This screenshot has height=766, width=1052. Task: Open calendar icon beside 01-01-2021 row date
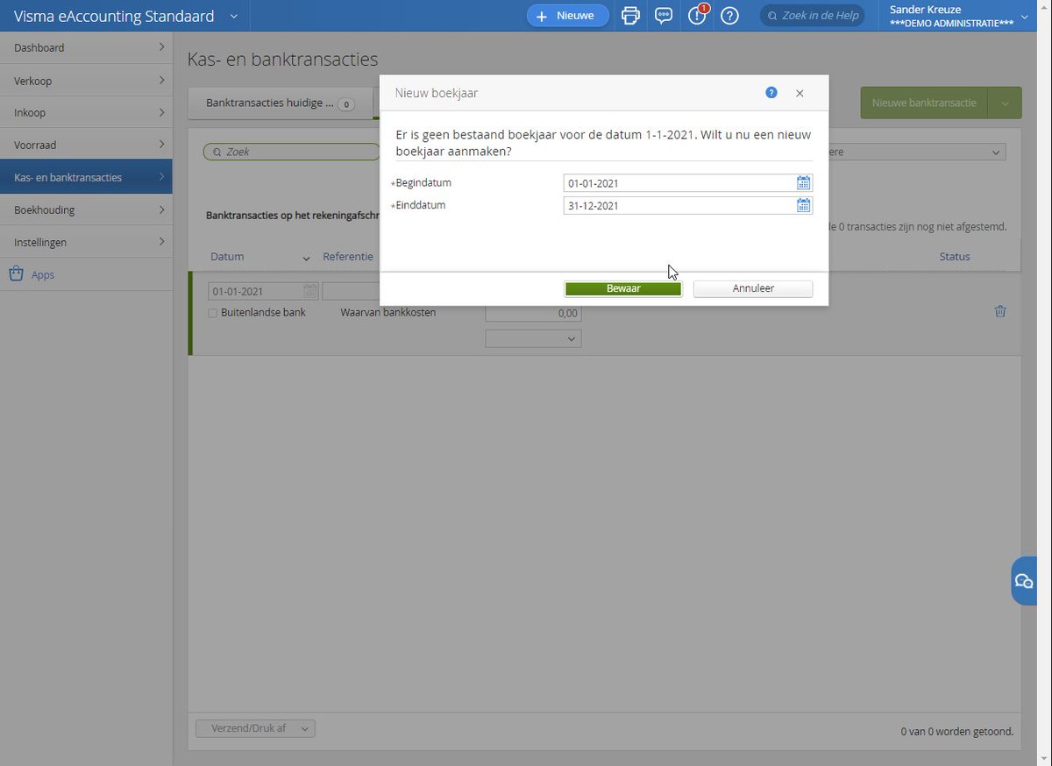click(x=310, y=291)
